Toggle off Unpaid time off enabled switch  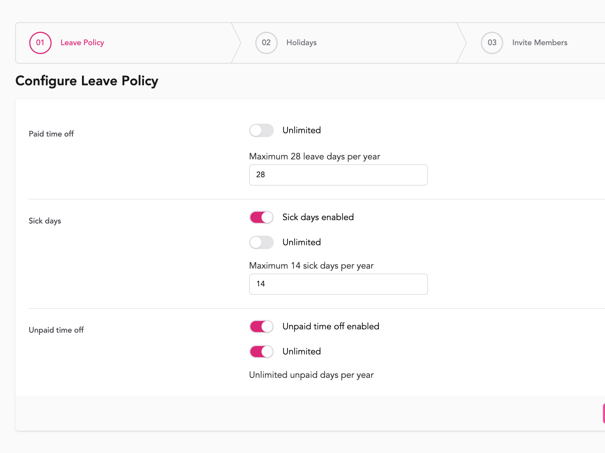261,326
